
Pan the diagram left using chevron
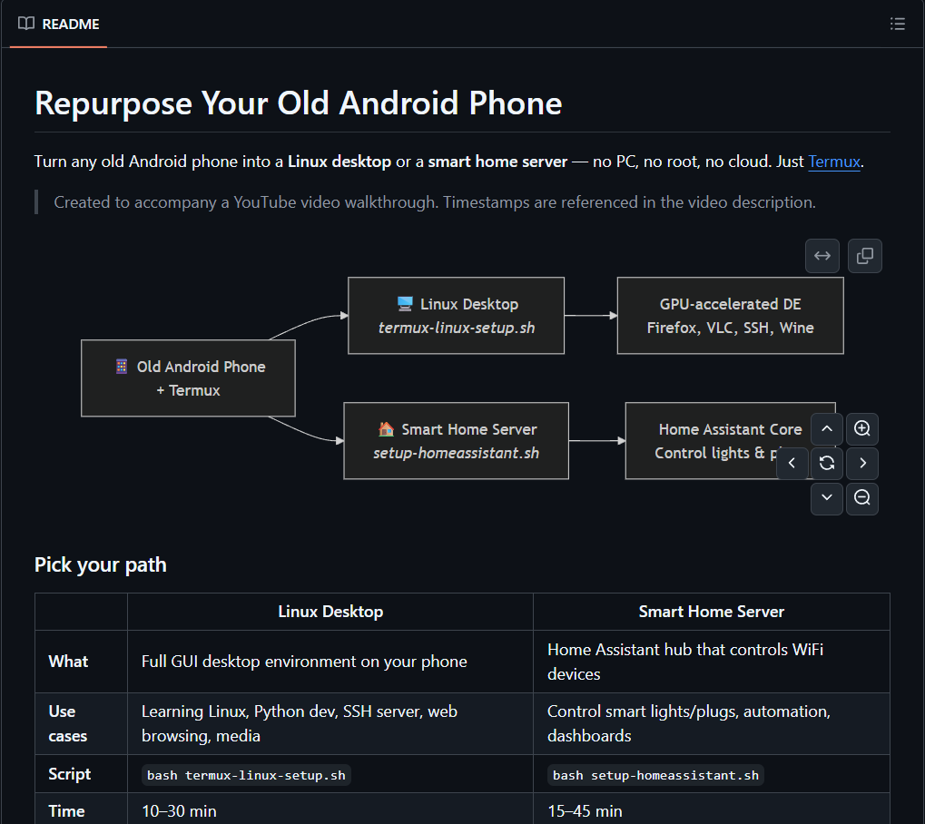pos(792,463)
